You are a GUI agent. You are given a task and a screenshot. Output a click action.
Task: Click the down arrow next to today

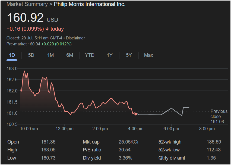point(47,29)
